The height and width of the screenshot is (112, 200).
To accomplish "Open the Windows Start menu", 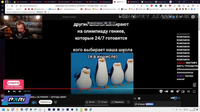I will tap(3, 110).
